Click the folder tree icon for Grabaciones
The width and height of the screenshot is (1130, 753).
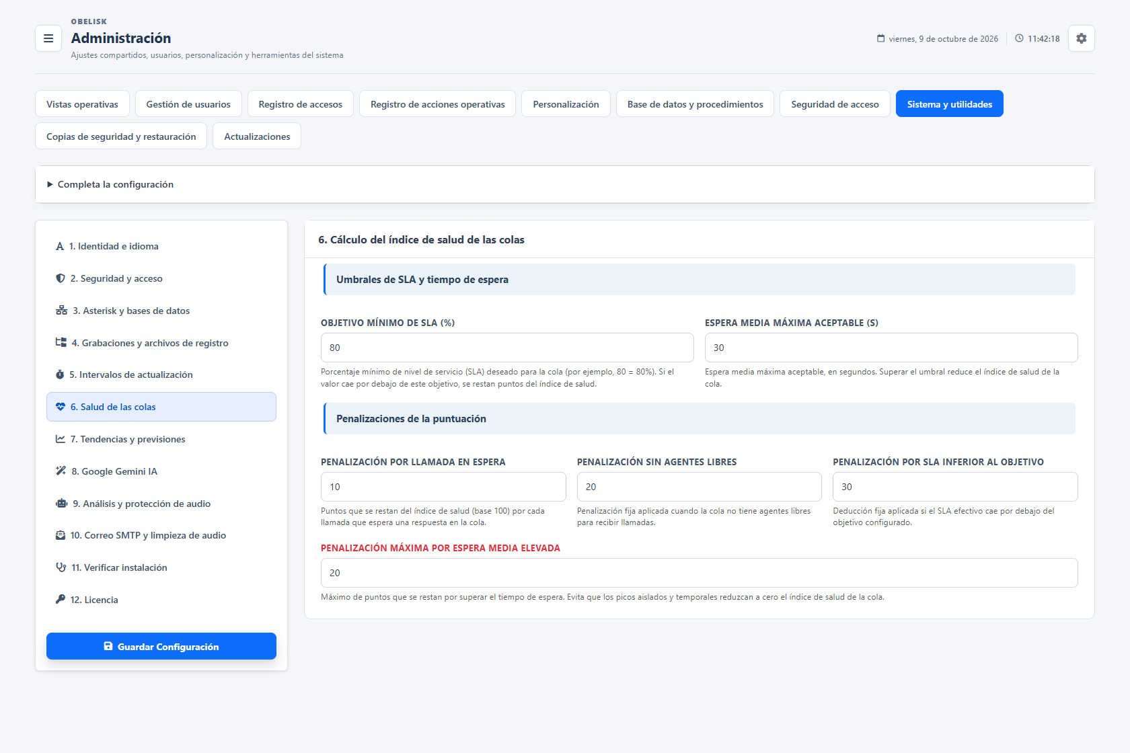[61, 343]
